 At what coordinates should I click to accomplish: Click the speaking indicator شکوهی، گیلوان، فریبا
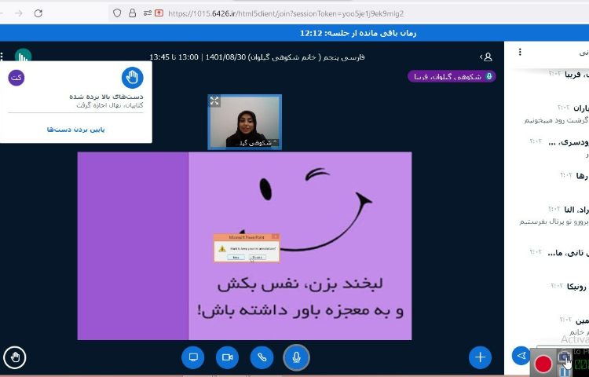tap(452, 77)
